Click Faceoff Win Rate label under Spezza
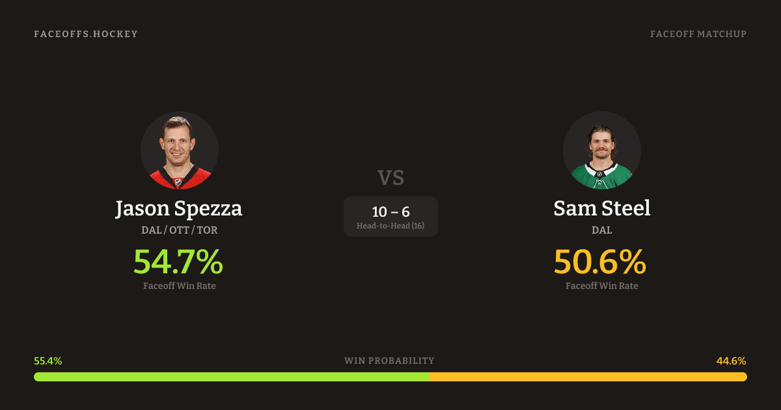Image resolution: width=781 pixels, height=410 pixels. click(x=179, y=286)
